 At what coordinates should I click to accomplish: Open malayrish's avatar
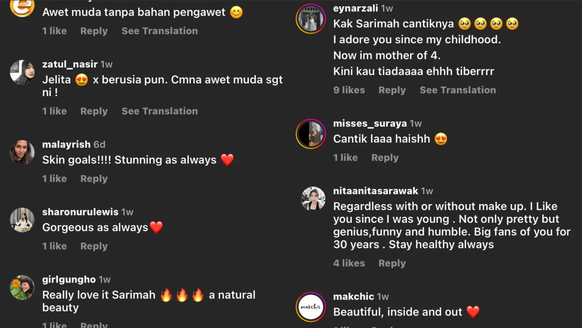(x=22, y=152)
